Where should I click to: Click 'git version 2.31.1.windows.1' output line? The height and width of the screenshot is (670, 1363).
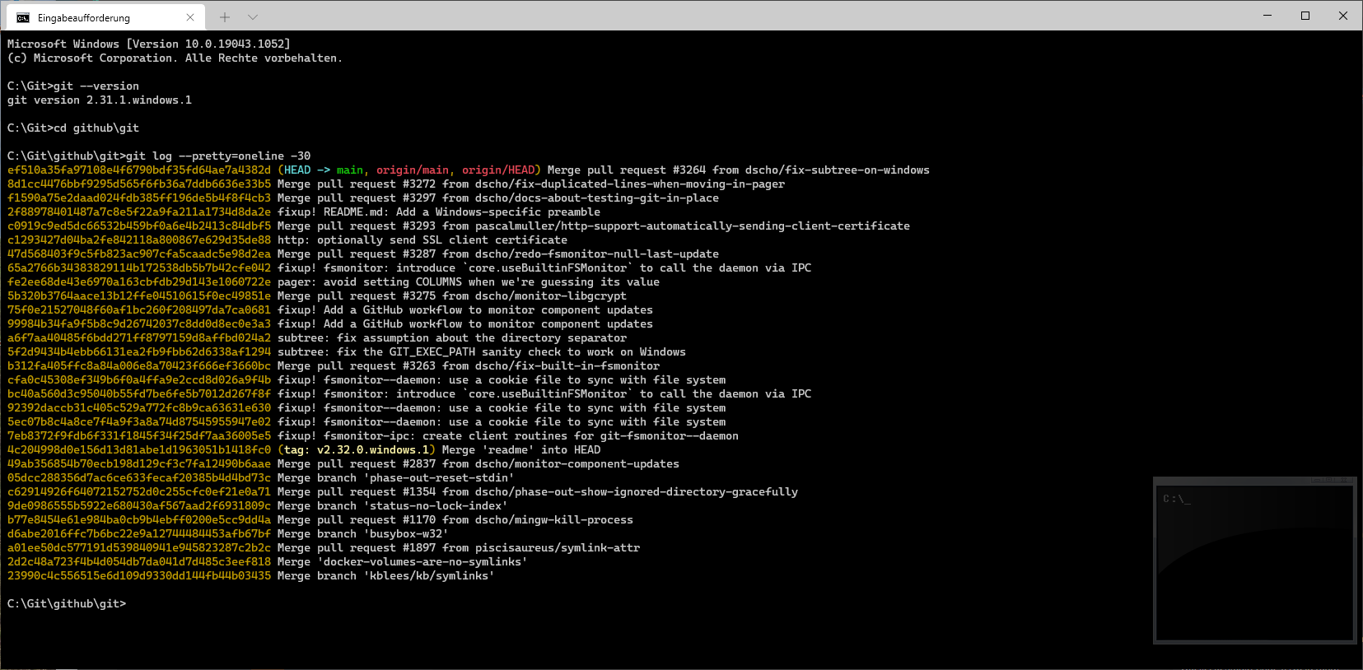(x=100, y=100)
